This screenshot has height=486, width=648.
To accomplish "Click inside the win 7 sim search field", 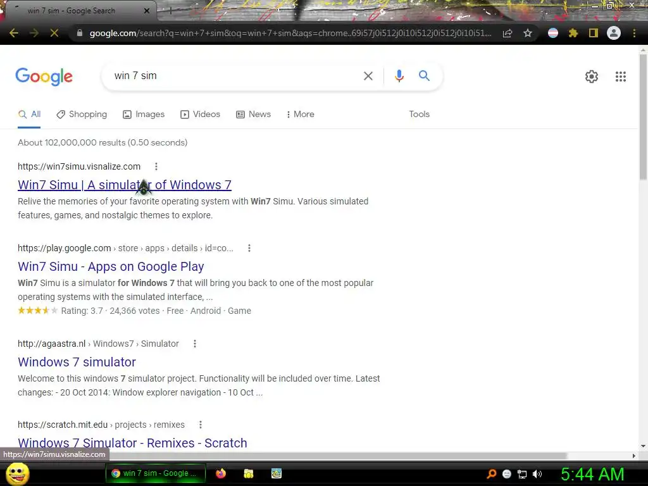I will (234, 76).
